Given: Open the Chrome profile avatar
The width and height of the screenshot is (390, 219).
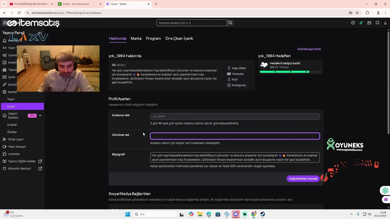Looking at the screenshot, I should pyautogui.click(x=378, y=13).
